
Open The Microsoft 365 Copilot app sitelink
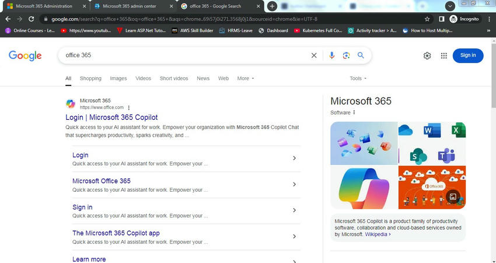point(116,233)
